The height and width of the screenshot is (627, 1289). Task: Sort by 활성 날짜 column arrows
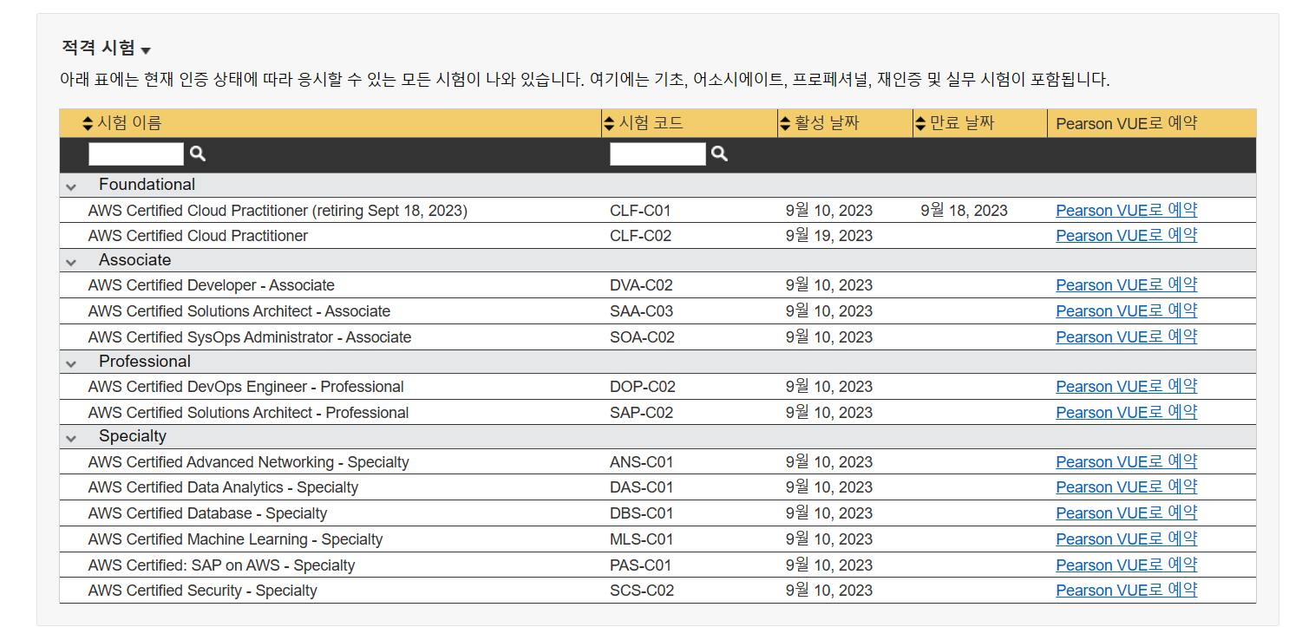pos(785,124)
